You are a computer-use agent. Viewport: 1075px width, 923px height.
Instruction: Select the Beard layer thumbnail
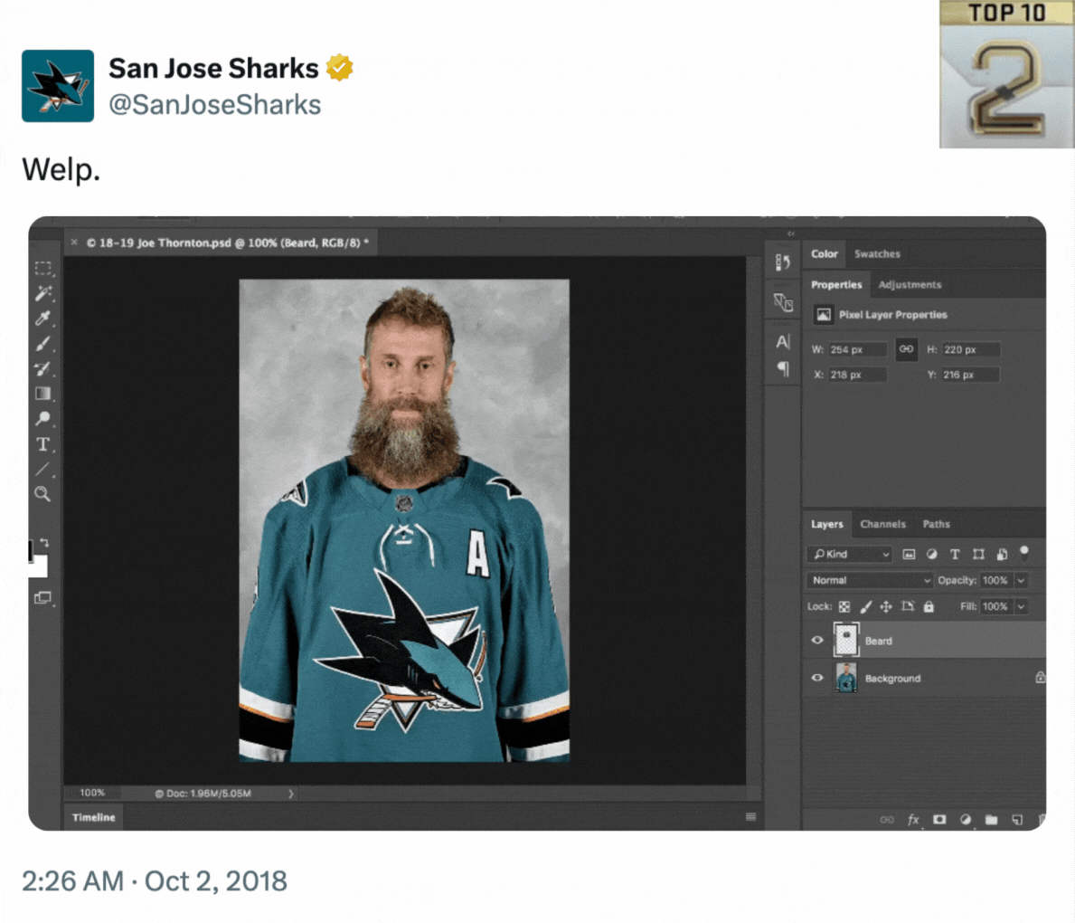[x=846, y=640]
